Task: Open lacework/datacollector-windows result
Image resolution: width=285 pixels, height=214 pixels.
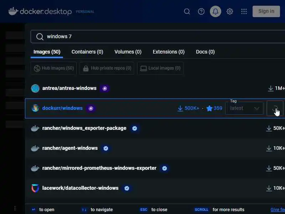Action: pos(81,188)
